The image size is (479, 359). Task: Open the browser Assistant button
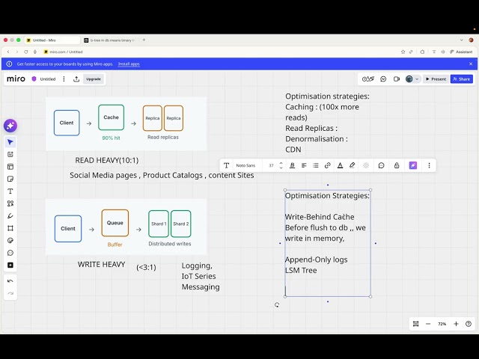461,52
